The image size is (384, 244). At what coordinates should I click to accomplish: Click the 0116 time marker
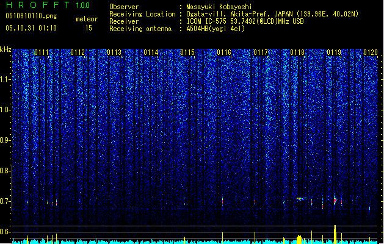click(x=224, y=52)
